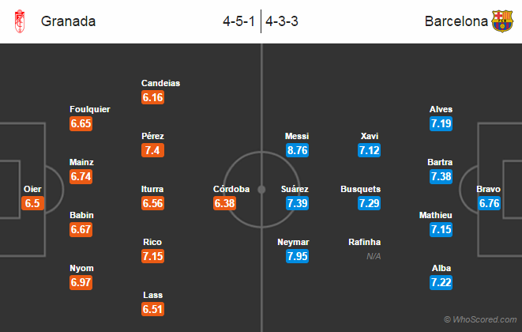Click Bravo's 6.76 rating badge
522x332 pixels.
[488, 203]
